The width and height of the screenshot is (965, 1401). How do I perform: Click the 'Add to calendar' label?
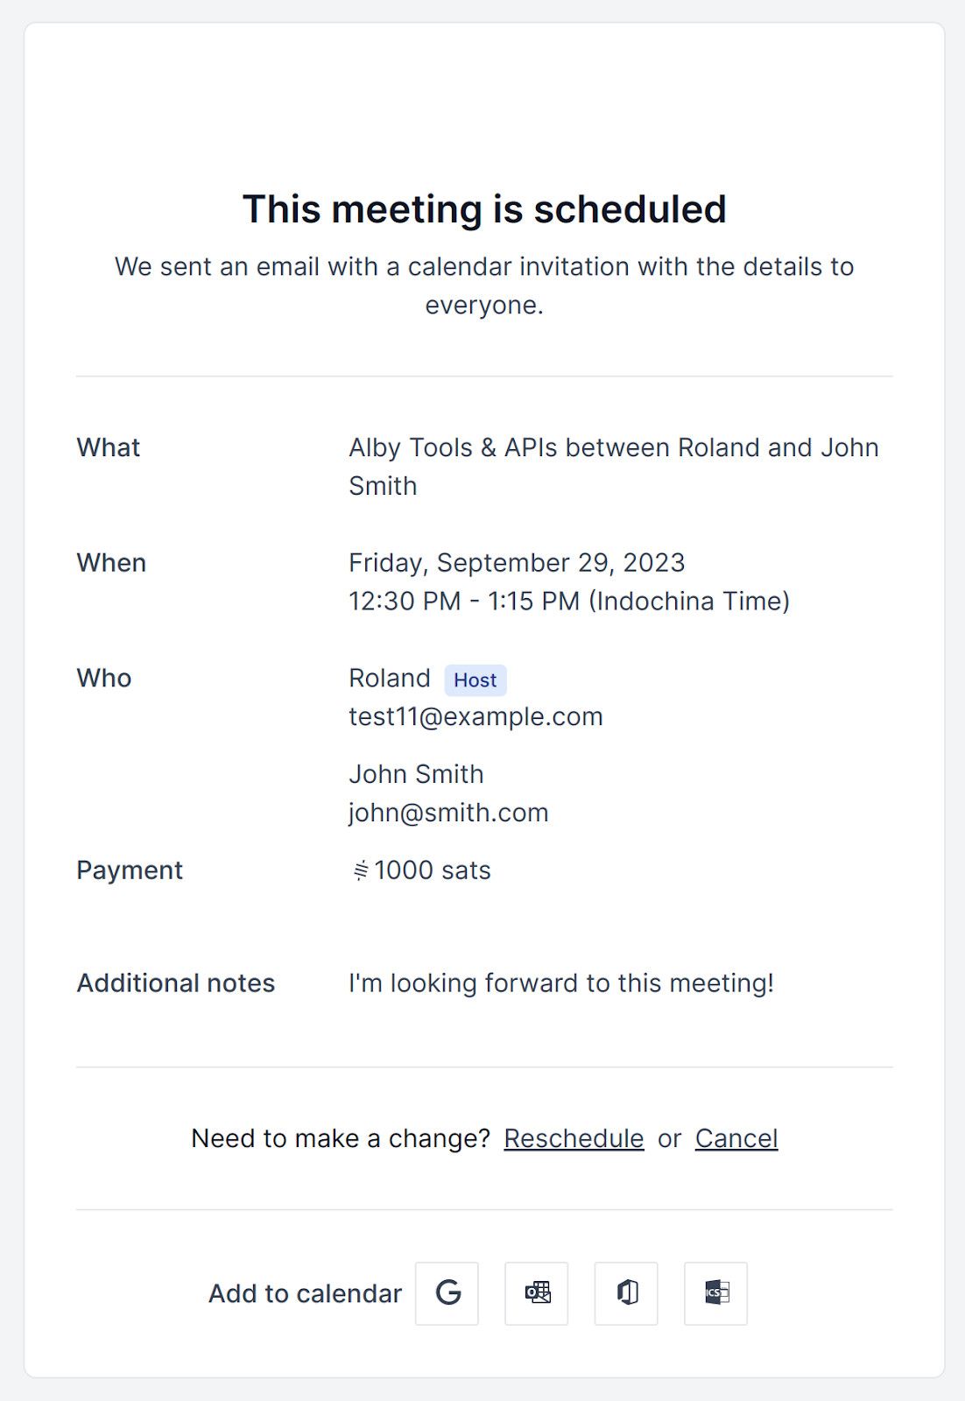click(x=305, y=1293)
